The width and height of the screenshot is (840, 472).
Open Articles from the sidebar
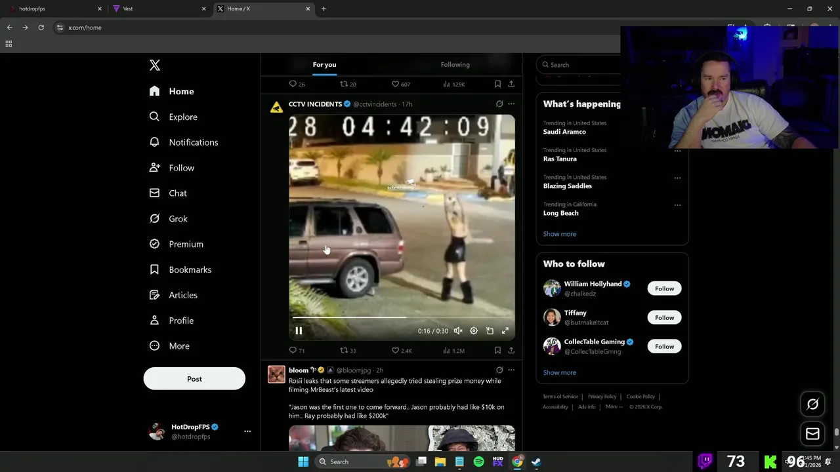tap(173, 295)
